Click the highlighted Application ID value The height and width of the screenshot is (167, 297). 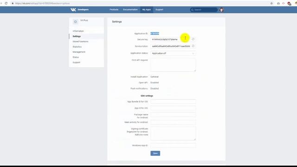(x=155, y=33)
